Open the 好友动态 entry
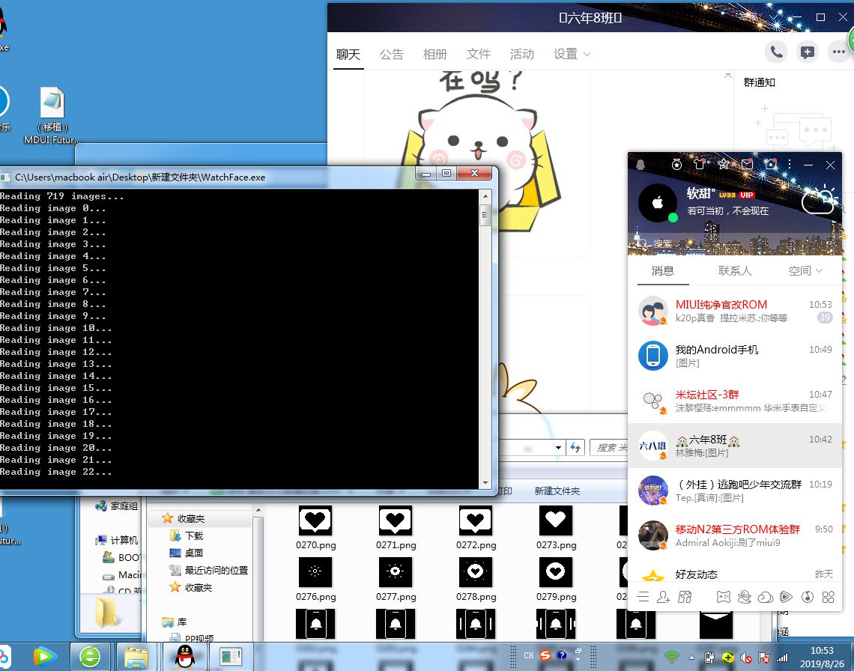This screenshot has width=854, height=671. click(735, 574)
